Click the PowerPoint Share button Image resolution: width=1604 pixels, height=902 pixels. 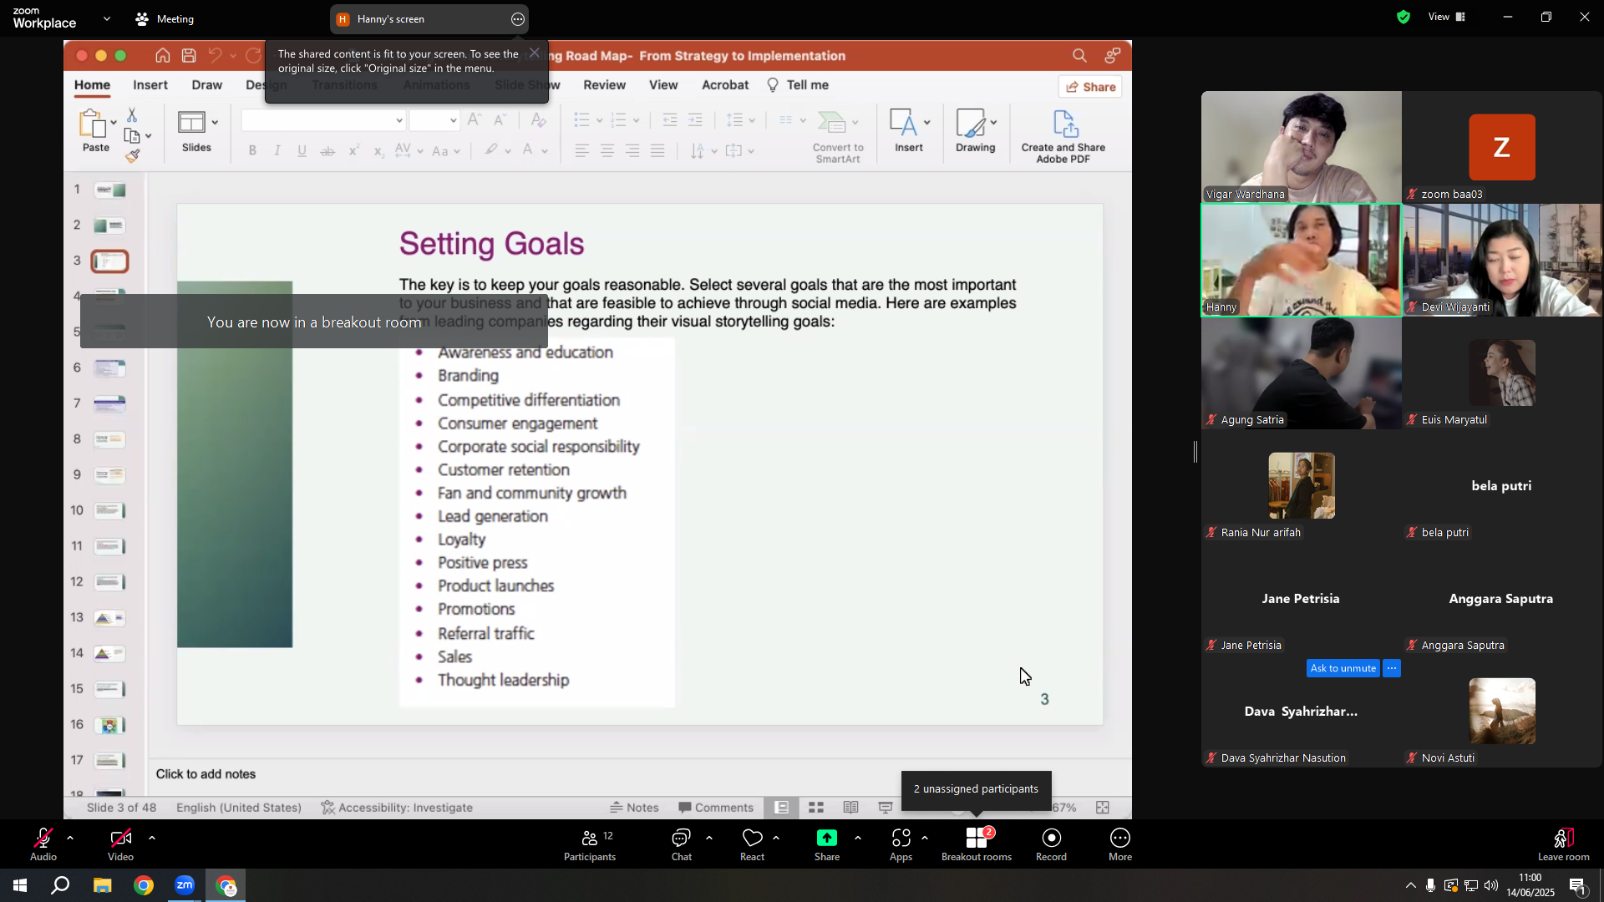(x=1090, y=87)
